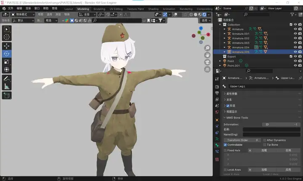Click the Fixed Axis apply button

pyautogui.click(x=288, y=150)
